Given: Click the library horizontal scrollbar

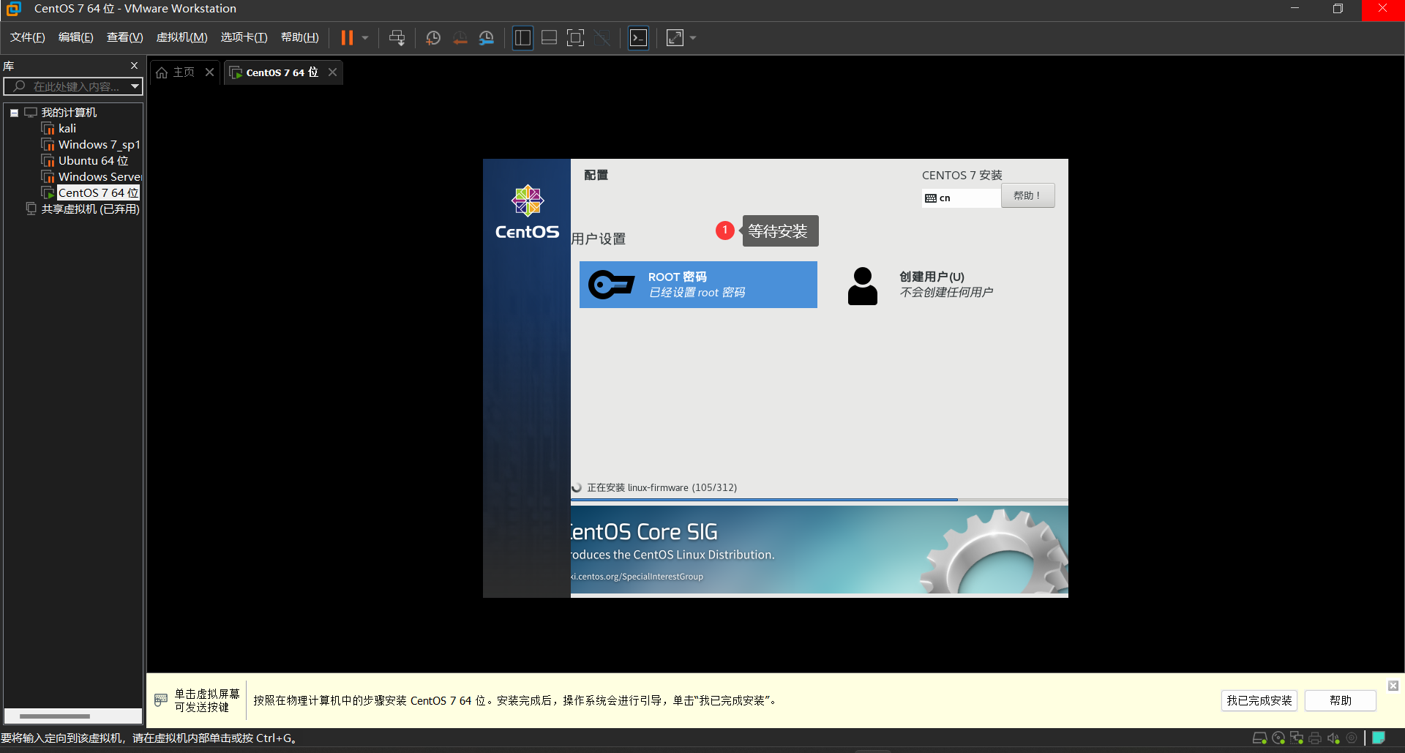Looking at the screenshot, I should [55, 716].
